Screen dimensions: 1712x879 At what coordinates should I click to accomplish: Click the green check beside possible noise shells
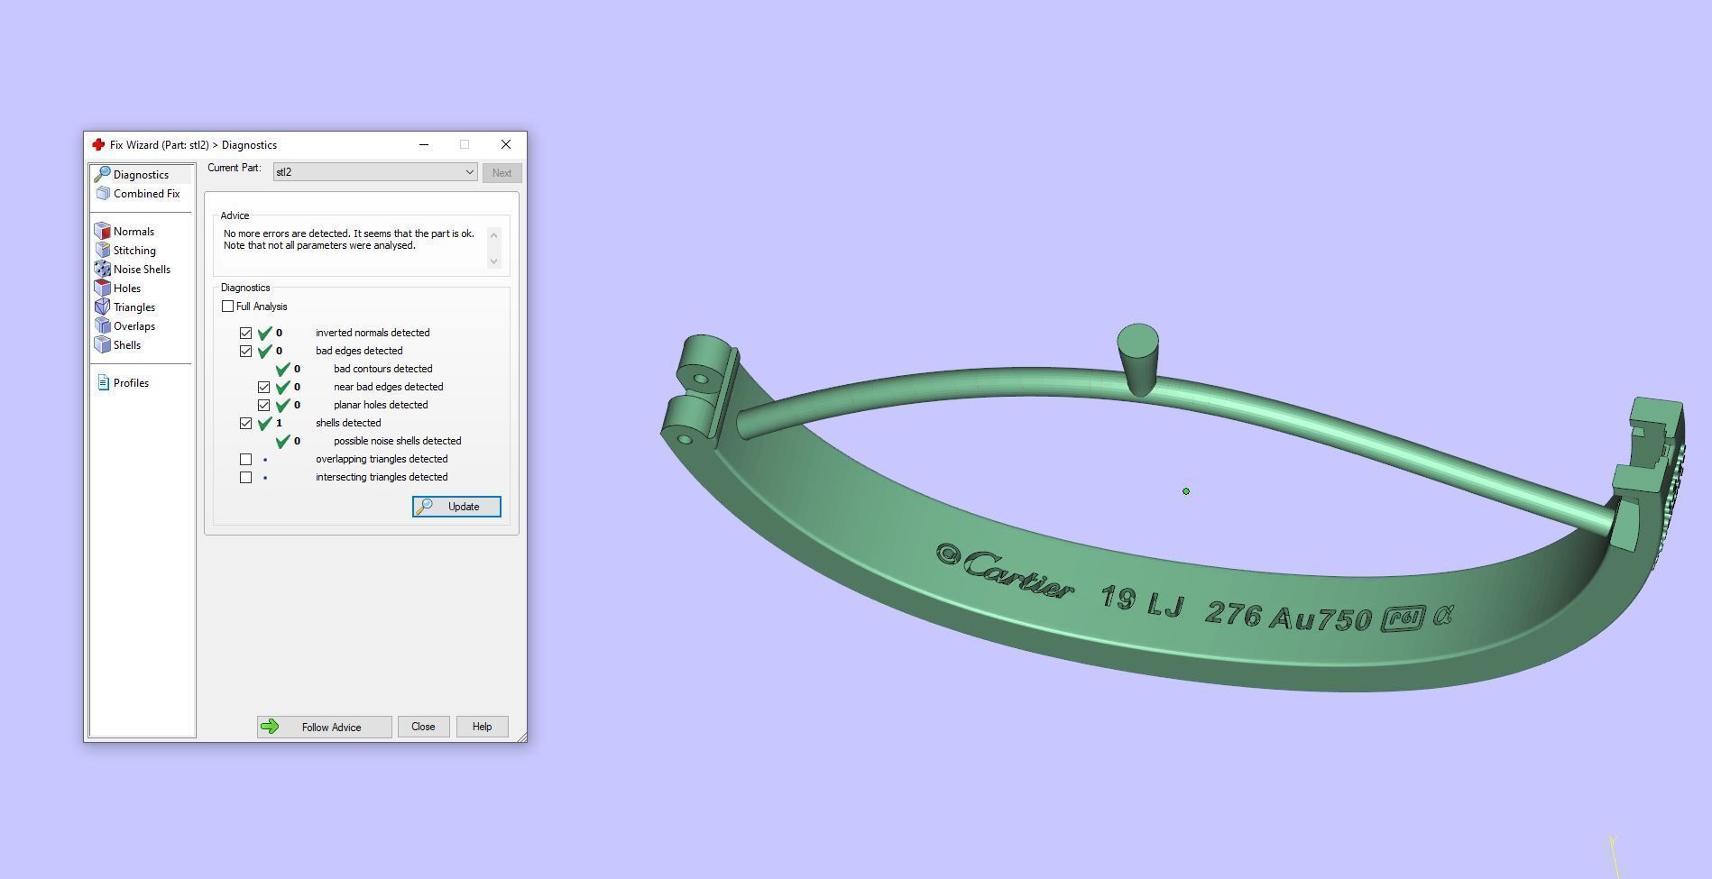pyautogui.click(x=283, y=441)
